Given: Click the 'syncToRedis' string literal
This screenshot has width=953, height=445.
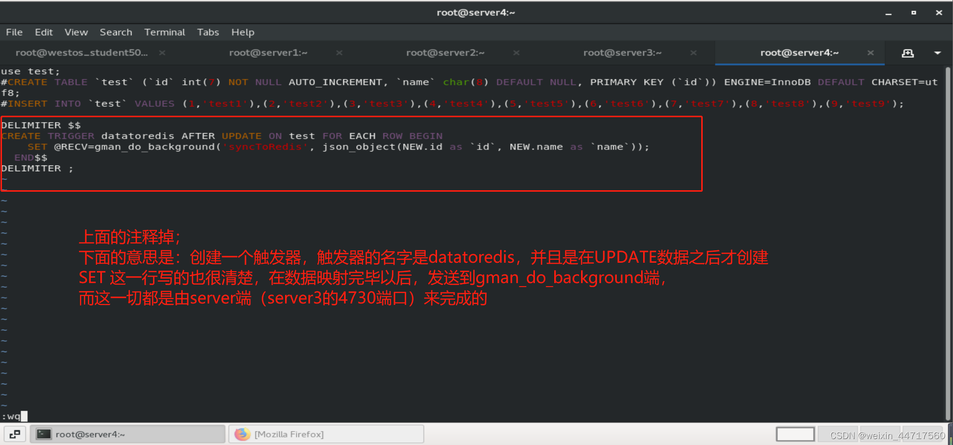Looking at the screenshot, I should click(x=265, y=147).
